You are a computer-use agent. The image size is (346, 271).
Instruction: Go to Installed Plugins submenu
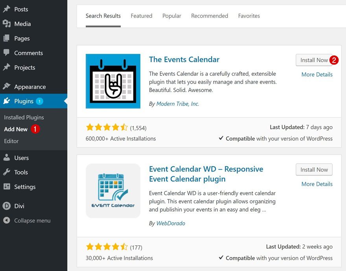tap(24, 117)
